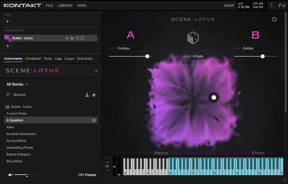The width and height of the screenshot is (288, 184).
Task: Mute the Scene - Lotus instrument
Action: [72, 38]
